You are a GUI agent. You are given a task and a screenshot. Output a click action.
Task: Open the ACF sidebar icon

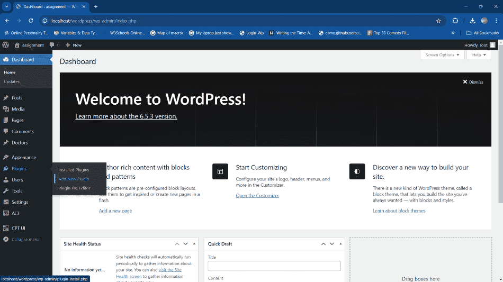[x=6, y=213]
